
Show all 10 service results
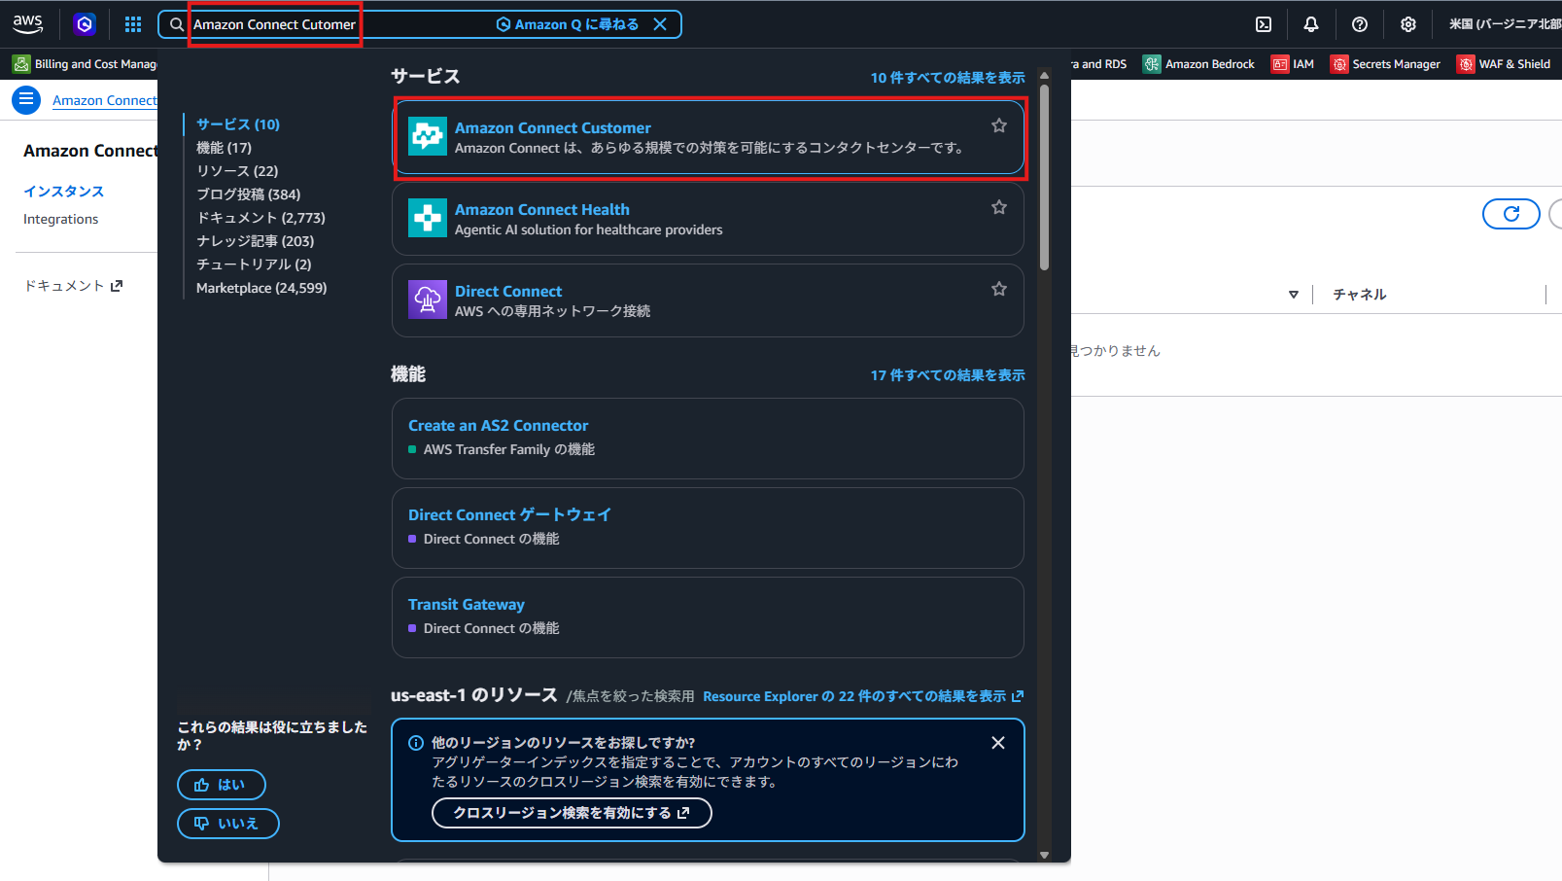pyautogui.click(x=948, y=78)
